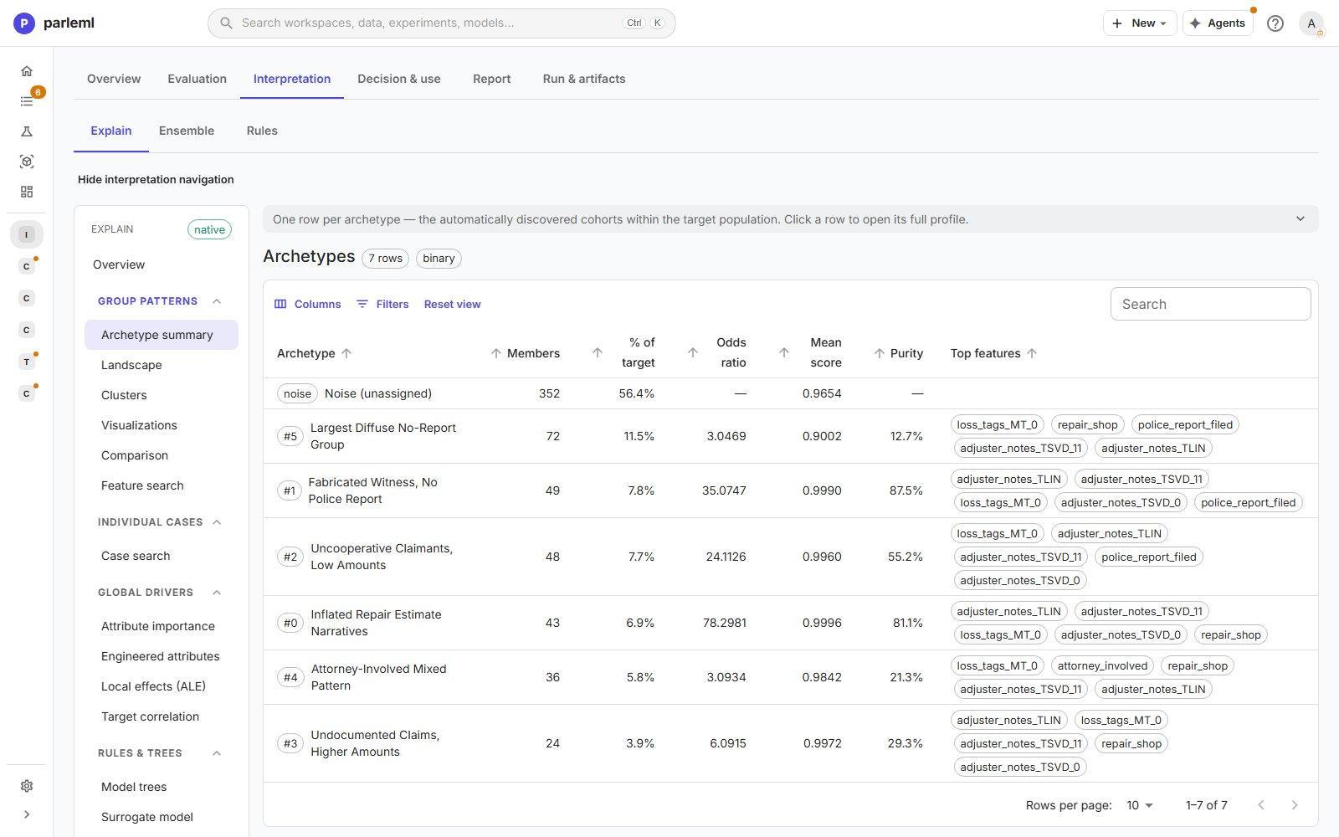The image size is (1339, 837).
Task: Open the task list icon with badge 6
Action: point(27,101)
